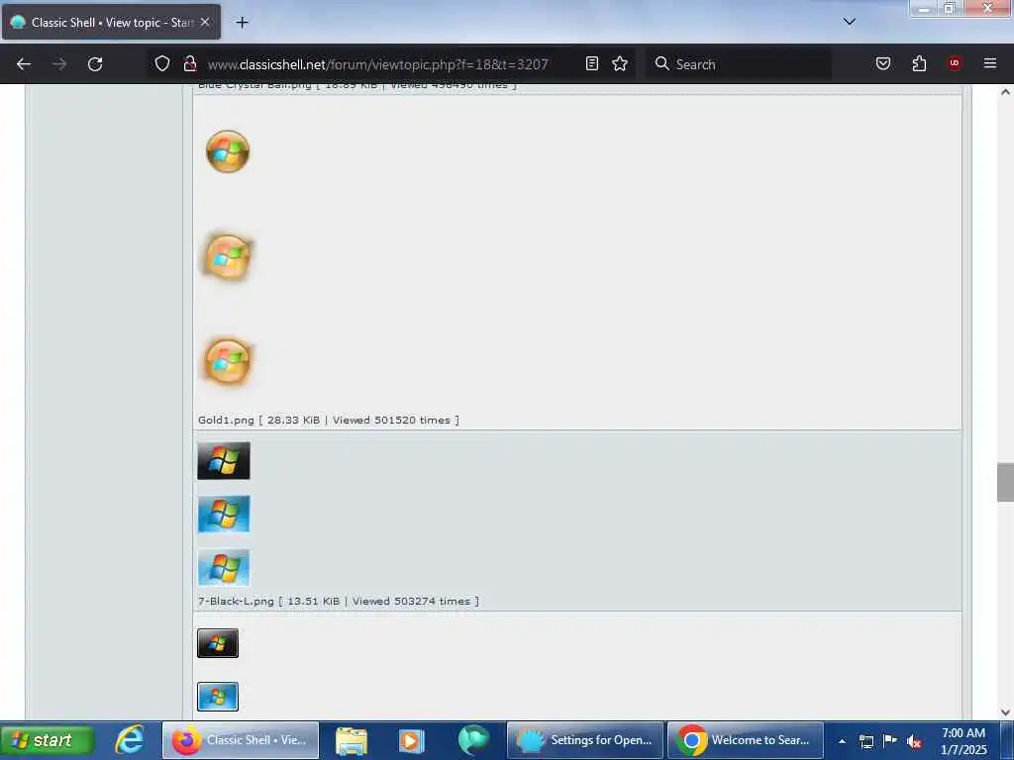1014x760 pixels.
Task: Open Windows Media Player from taskbar
Action: [x=411, y=740]
